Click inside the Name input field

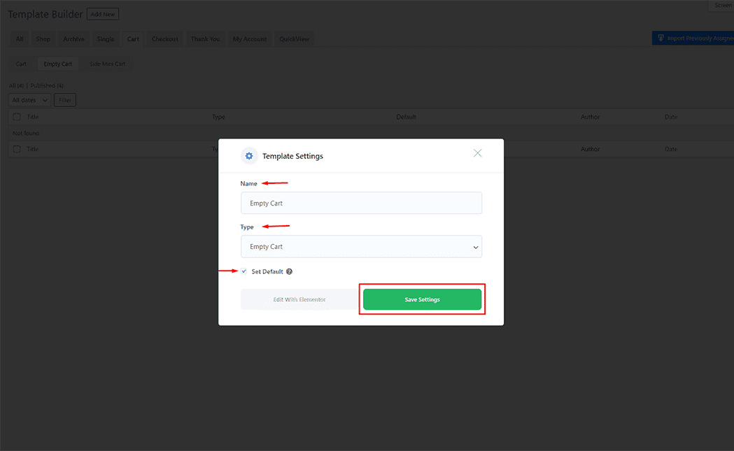tap(361, 203)
